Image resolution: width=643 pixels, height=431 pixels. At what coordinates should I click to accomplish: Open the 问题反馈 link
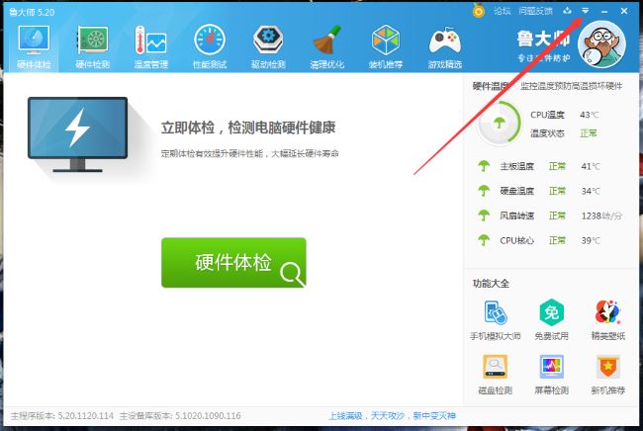click(535, 11)
